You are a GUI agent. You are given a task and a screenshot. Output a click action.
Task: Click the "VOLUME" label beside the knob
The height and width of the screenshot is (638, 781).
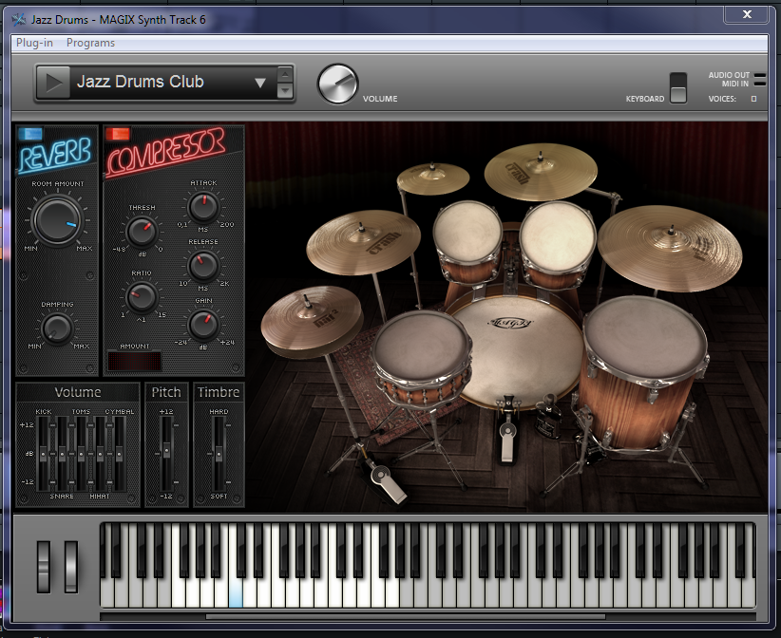pyautogui.click(x=380, y=99)
